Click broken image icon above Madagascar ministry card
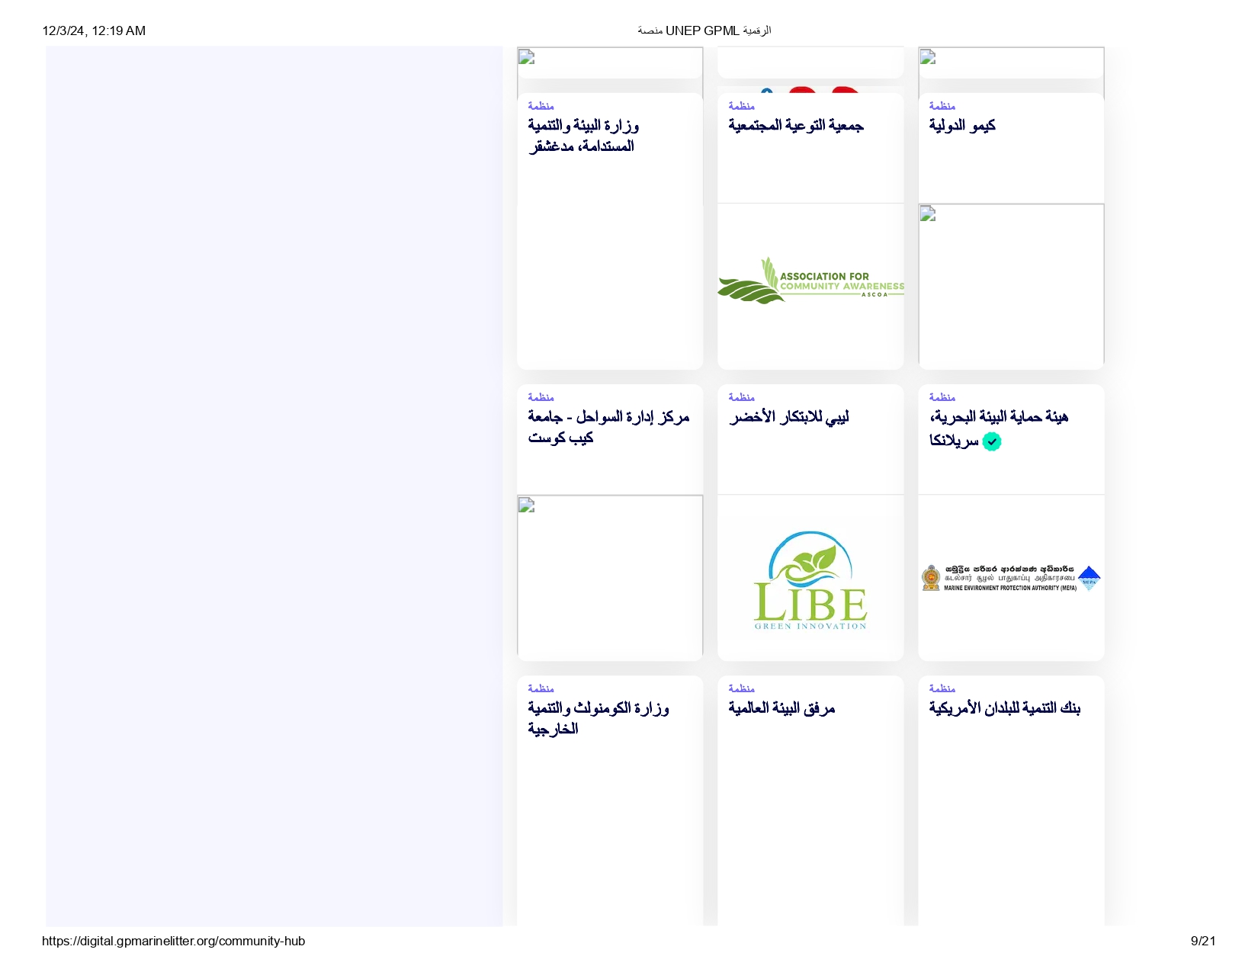The image size is (1258, 972). [527, 57]
